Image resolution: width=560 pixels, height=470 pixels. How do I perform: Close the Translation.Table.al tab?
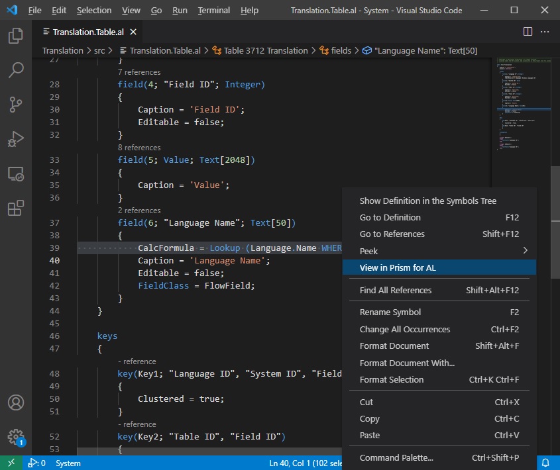[x=133, y=32]
